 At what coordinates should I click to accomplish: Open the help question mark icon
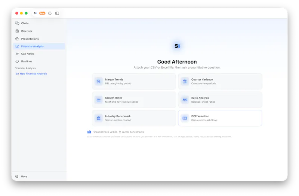tap(50, 13)
